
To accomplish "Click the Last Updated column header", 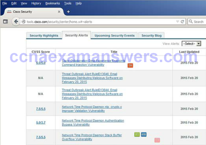I will [x=189, y=52].
